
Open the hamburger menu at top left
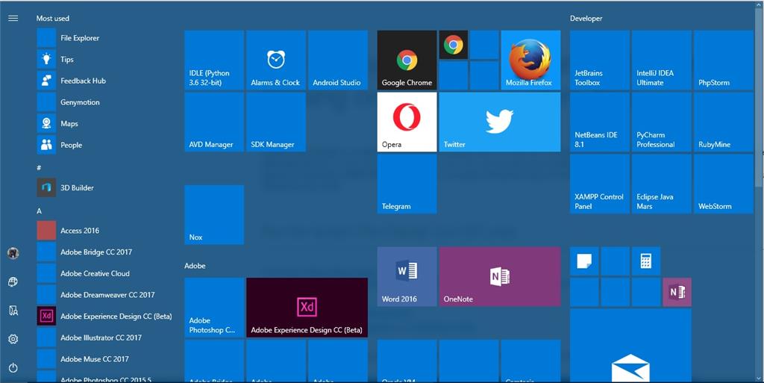[x=13, y=18]
